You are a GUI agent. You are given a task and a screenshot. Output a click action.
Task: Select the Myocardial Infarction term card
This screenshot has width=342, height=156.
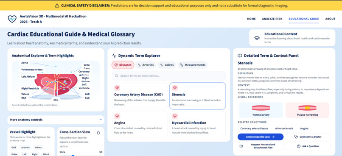tap(197, 124)
